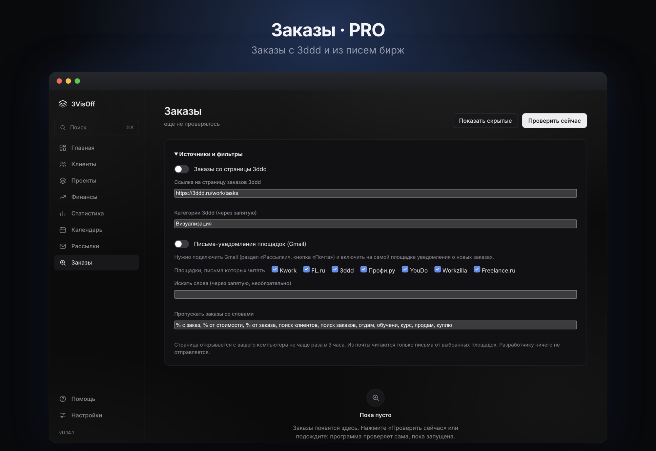Screen dimensions: 656x451
Task: Click the Настройки sliders icon
Action: (63, 415)
